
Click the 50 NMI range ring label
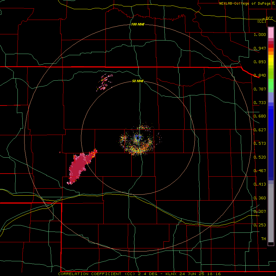[138, 81]
